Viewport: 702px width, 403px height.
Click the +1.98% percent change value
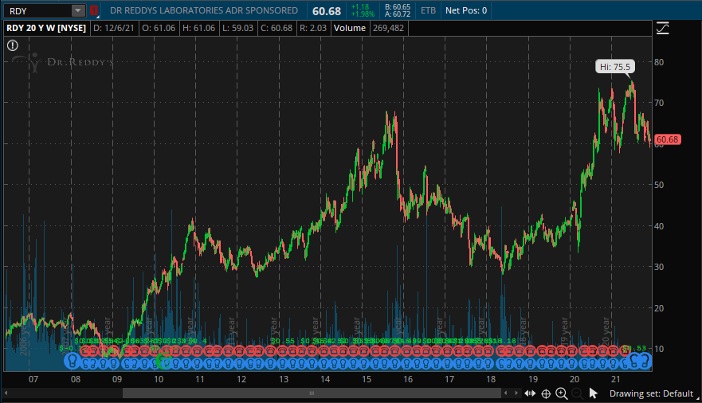pyautogui.click(x=363, y=14)
